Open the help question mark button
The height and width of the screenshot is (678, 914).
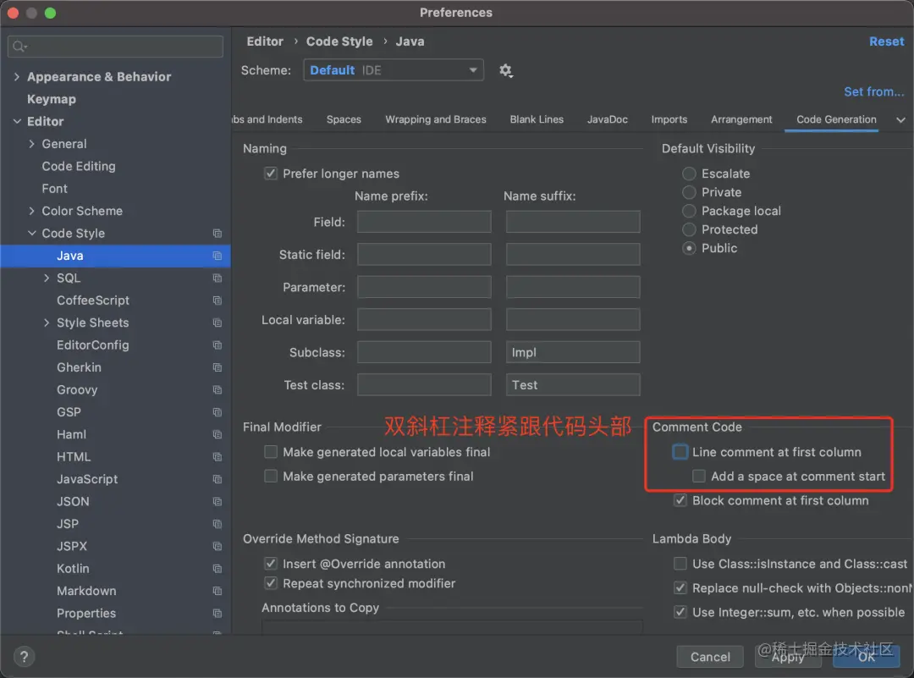[24, 657]
